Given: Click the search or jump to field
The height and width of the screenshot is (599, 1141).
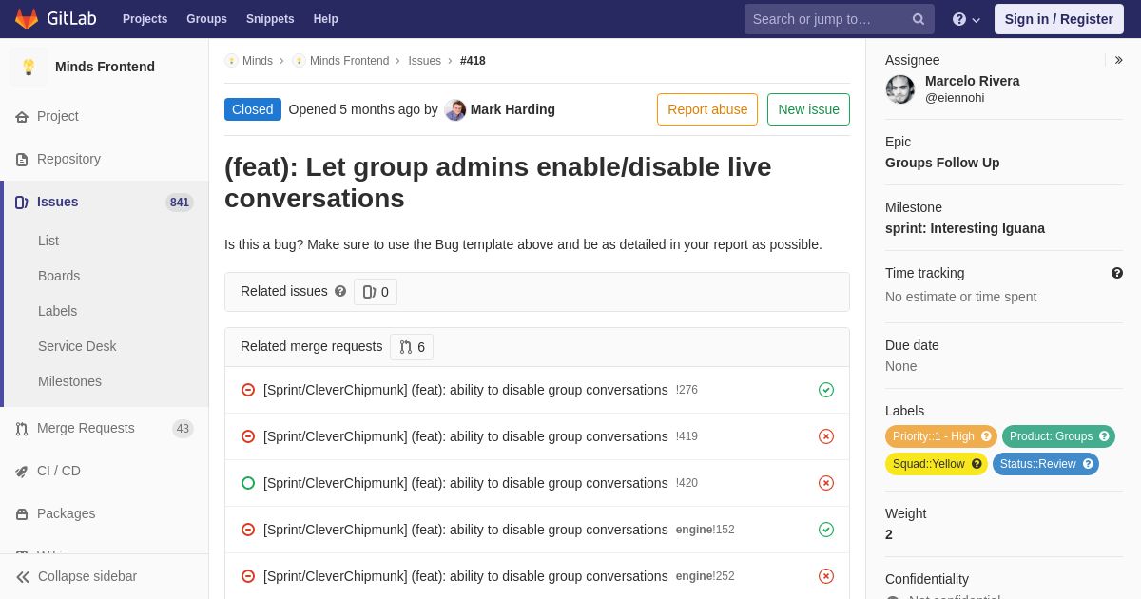Looking at the screenshot, I should (x=825, y=19).
